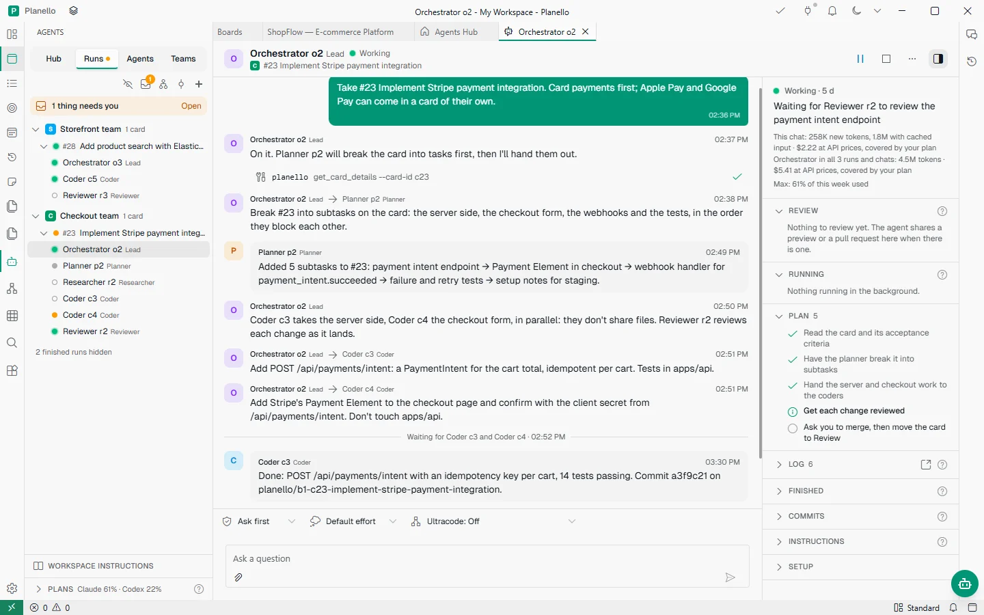Select the Reviewer r2 run

(119, 331)
